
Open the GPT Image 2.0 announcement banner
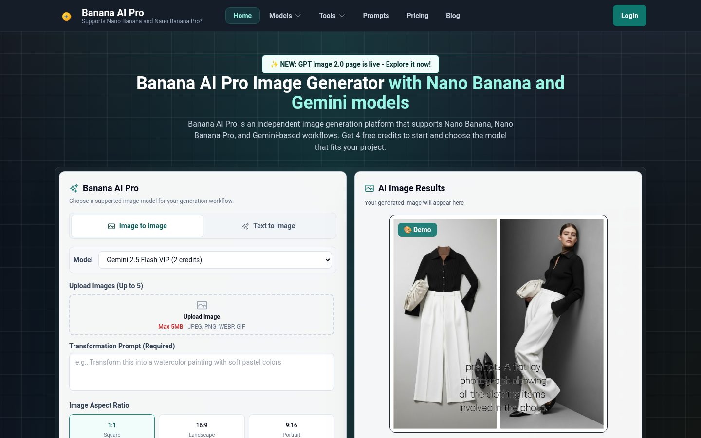[x=350, y=64]
